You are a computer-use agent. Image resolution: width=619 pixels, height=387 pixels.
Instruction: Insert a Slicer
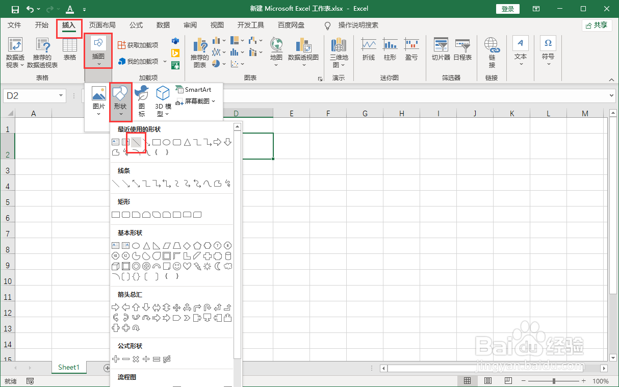pyautogui.click(x=441, y=49)
